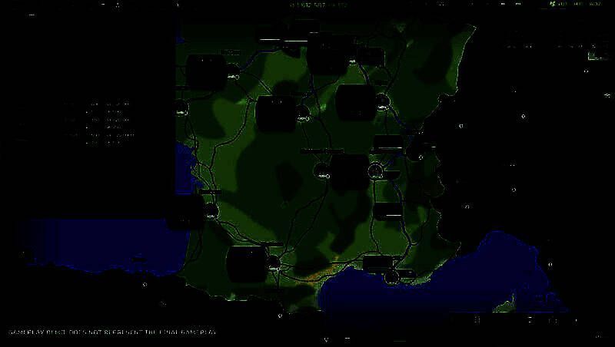The height and width of the screenshot is (347, 615).
Task: Click the gameplay demo disclaimer text
Action: (113, 332)
